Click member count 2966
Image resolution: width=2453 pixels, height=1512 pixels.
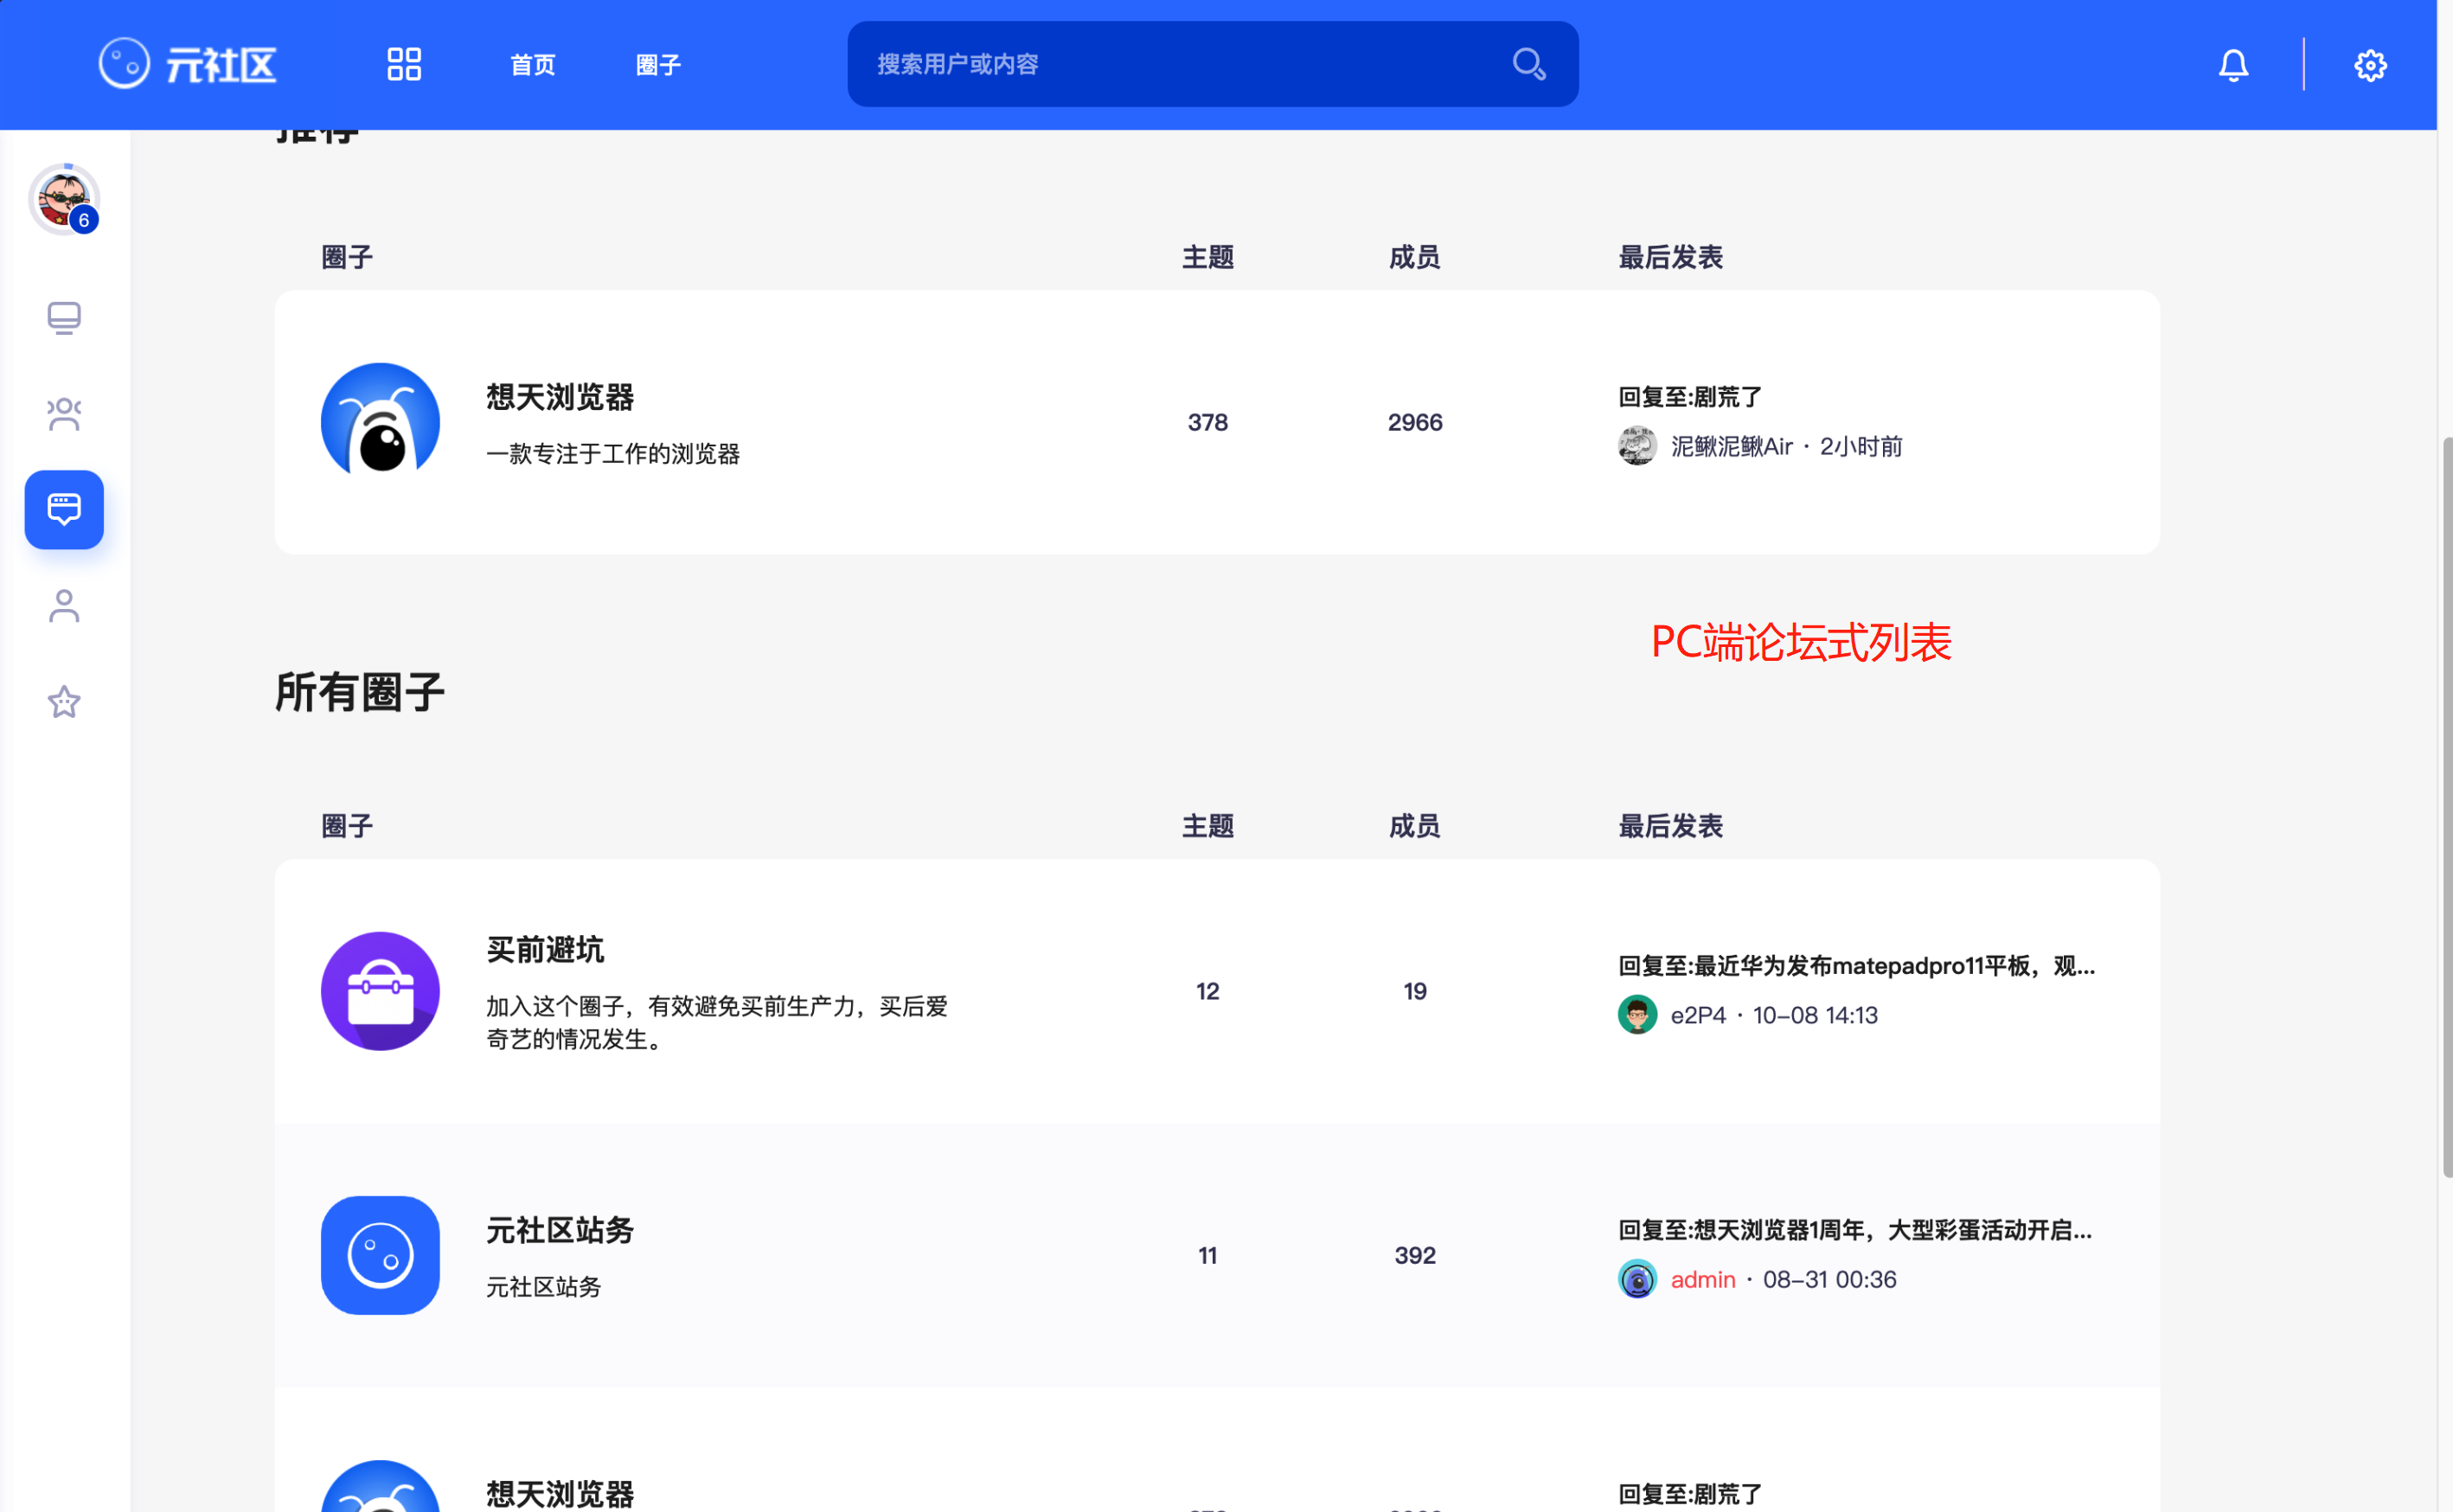(x=1415, y=422)
